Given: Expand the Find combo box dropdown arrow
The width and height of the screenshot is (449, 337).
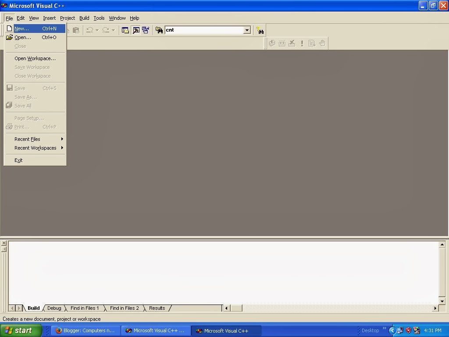Looking at the screenshot, I should coord(247,30).
